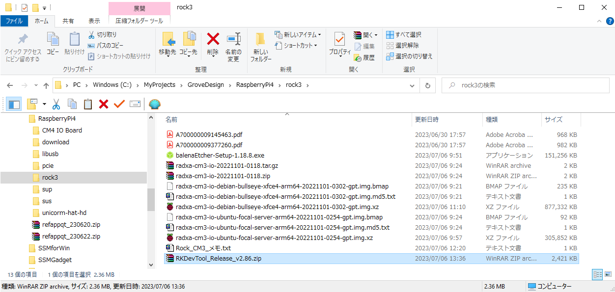615x292 pixels.
Task: Click the クイック アクセスにピン留めする pin icon
Action: coord(23,39)
